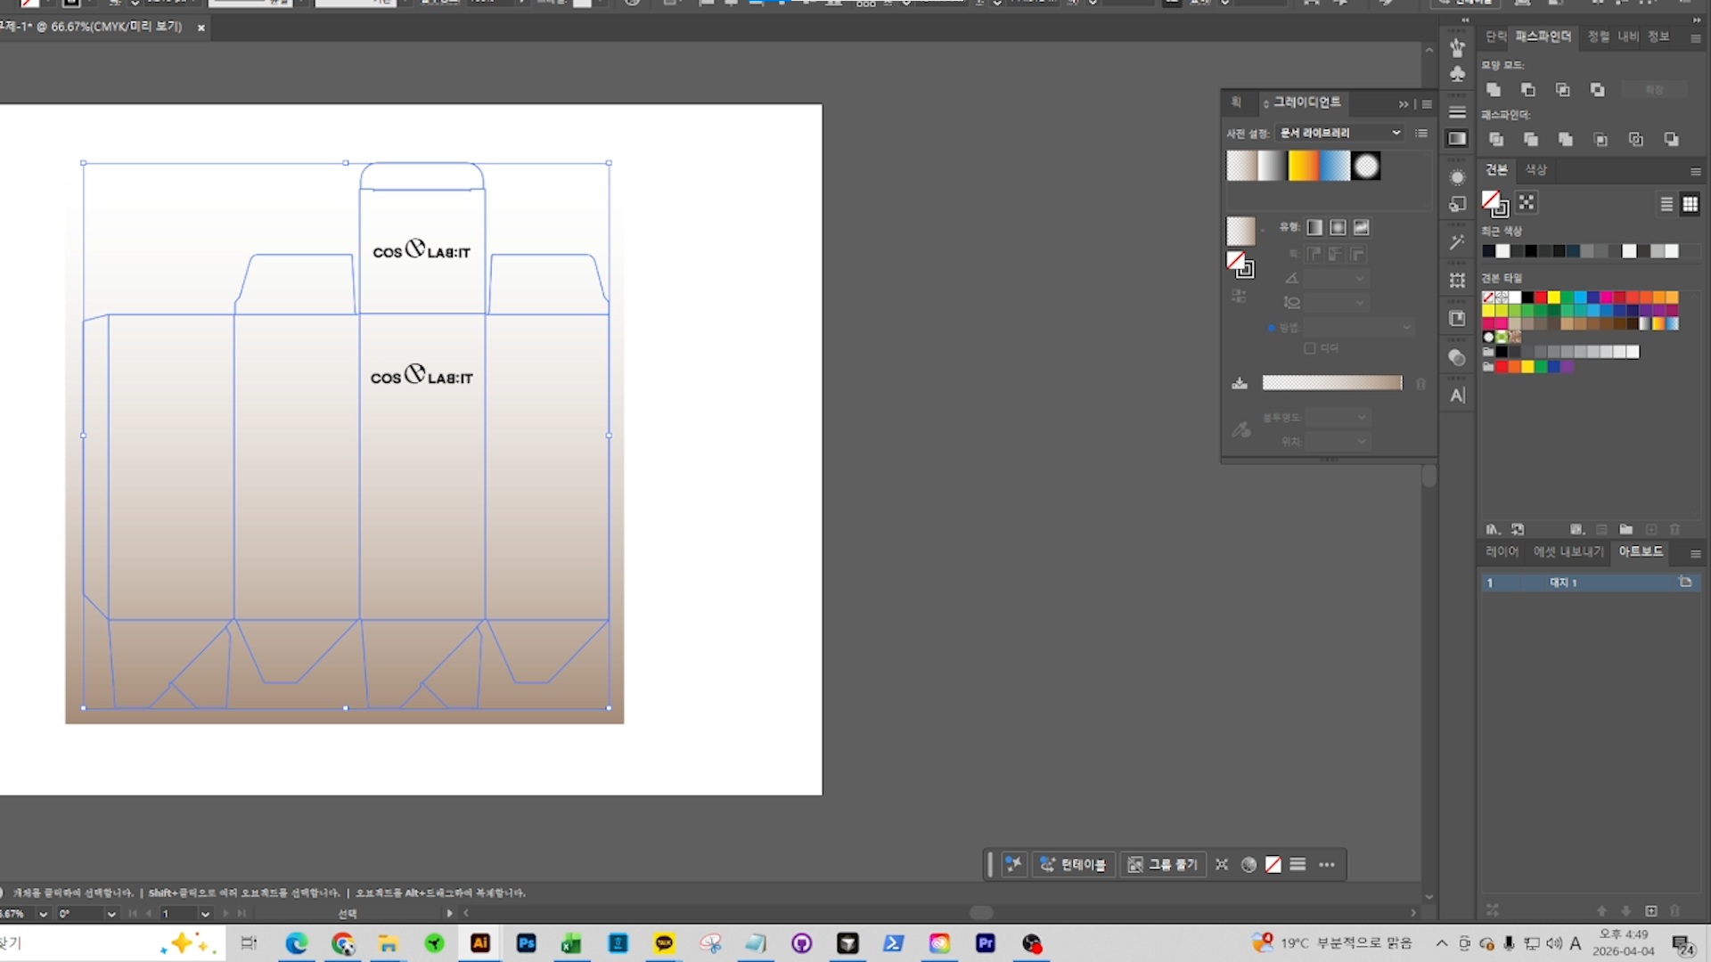Select the freeform gradient type icon
Viewport: 1711px width, 962px height.
[x=1361, y=228]
